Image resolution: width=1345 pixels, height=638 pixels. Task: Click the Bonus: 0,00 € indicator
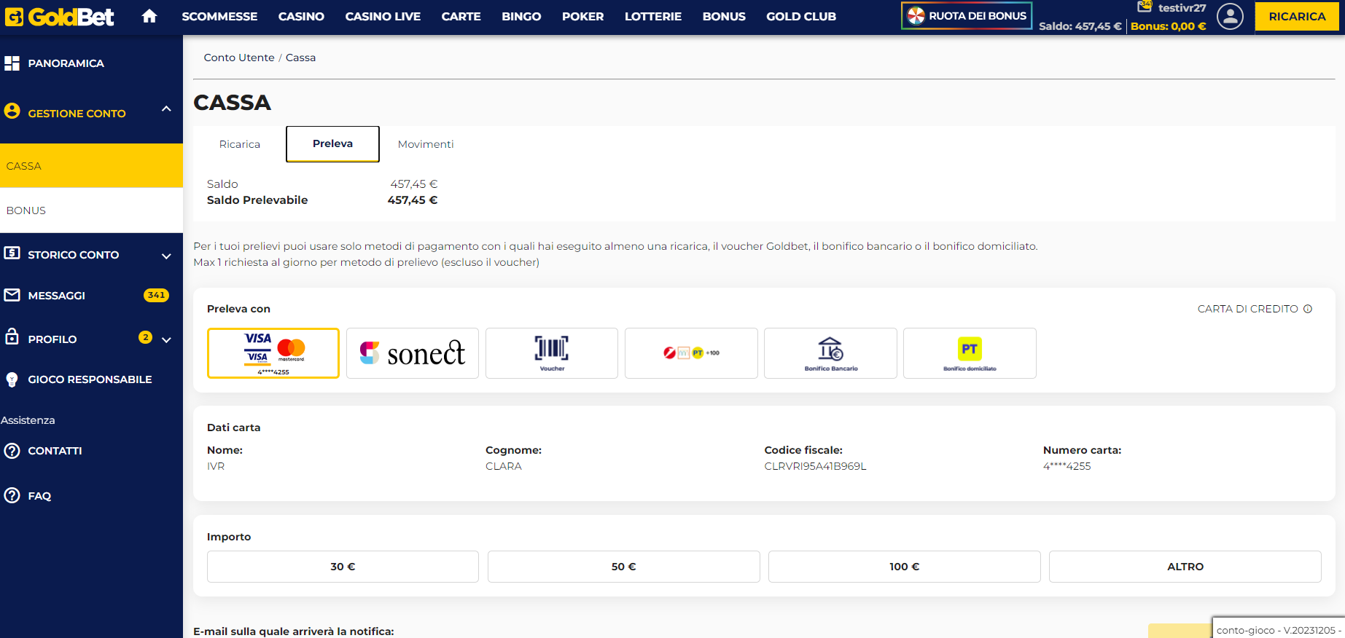point(1168,26)
